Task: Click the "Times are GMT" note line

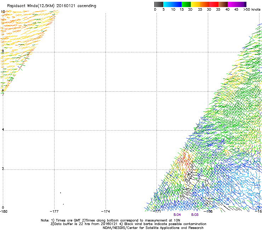Action: (110, 220)
